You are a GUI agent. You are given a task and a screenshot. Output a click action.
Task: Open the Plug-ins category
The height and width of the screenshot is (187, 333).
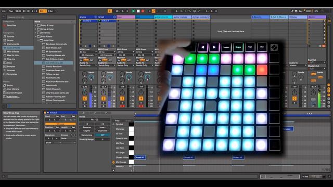tap(11, 59)
